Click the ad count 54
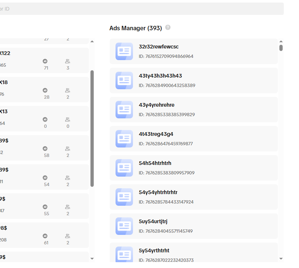299x268 pixels. [47, 185]
